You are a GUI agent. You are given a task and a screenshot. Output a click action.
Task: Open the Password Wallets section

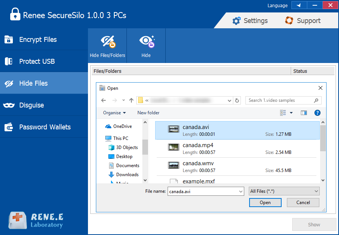click(44, 127)
